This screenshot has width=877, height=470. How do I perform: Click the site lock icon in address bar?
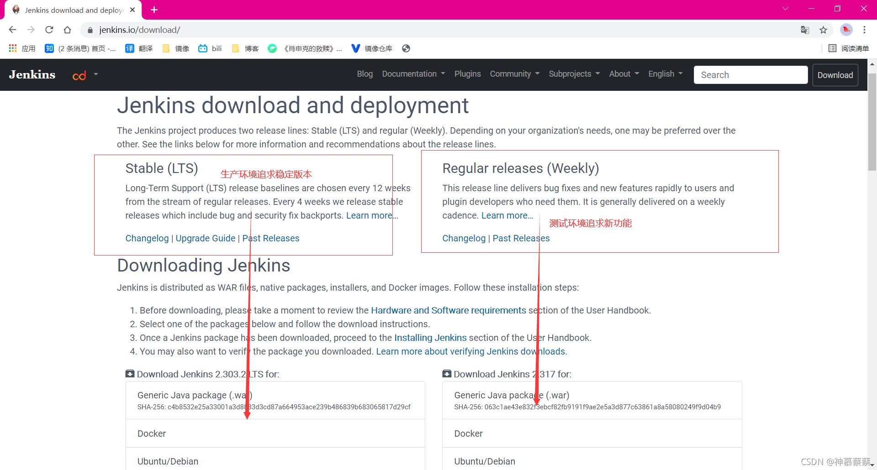pos(90,30)
